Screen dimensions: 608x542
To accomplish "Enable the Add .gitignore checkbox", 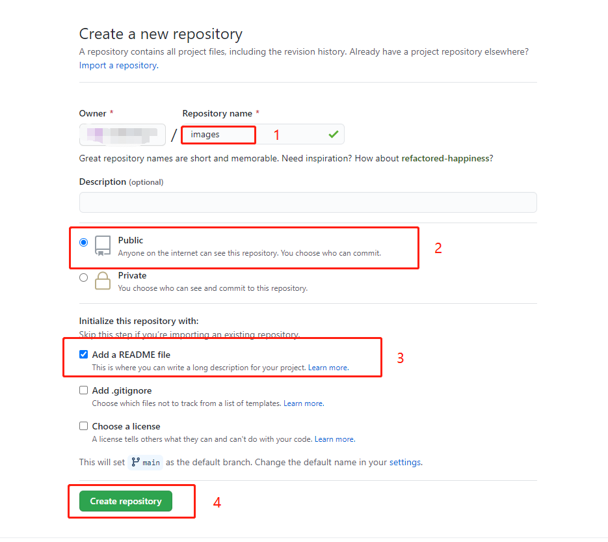I will click(x=83, y=390).
